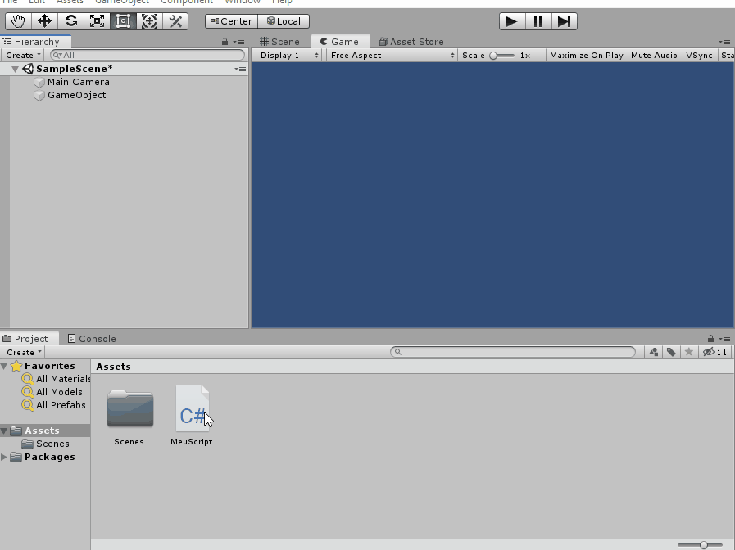Click the GameObject cube icon
Image resolution: width=735 pixels, height=550 pixels.
39,96
